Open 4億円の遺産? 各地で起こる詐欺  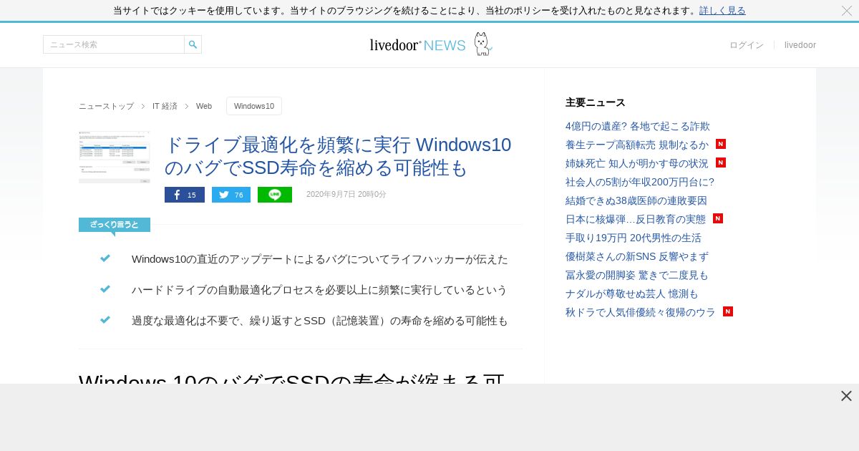[638, 126]
